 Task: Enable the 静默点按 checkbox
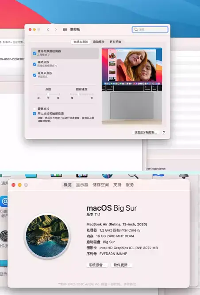[35, 109]
